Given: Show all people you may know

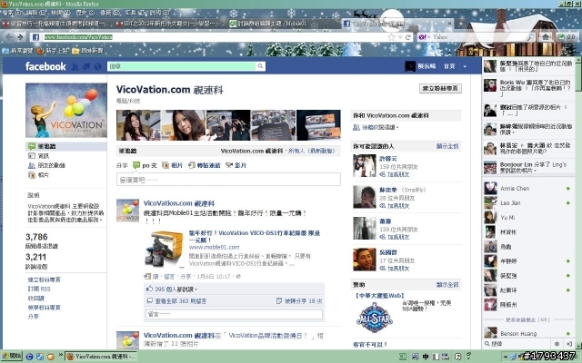Looking at the screenshot, I should click(x=447, y=146).
